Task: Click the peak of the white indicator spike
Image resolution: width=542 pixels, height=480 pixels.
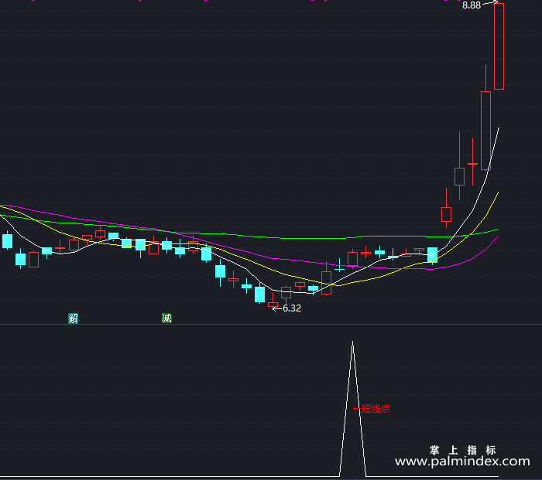Action: pyautogui.click(x=352, y=342)
